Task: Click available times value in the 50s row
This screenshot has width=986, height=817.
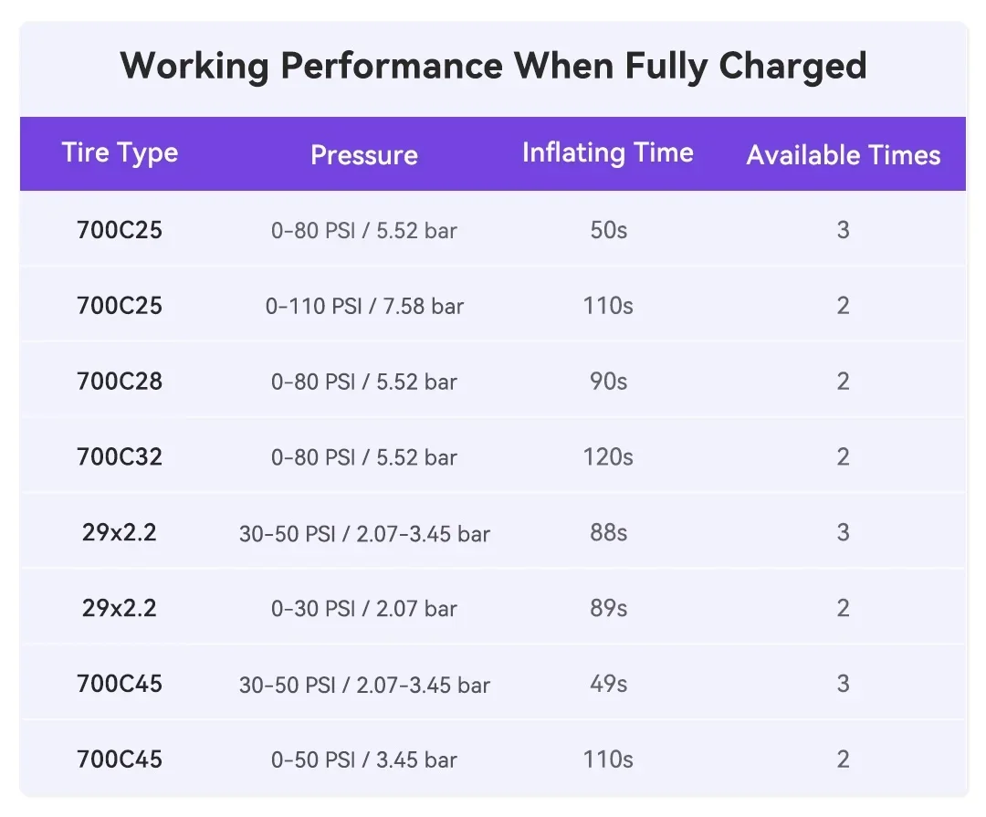Action: pos(843,230)
